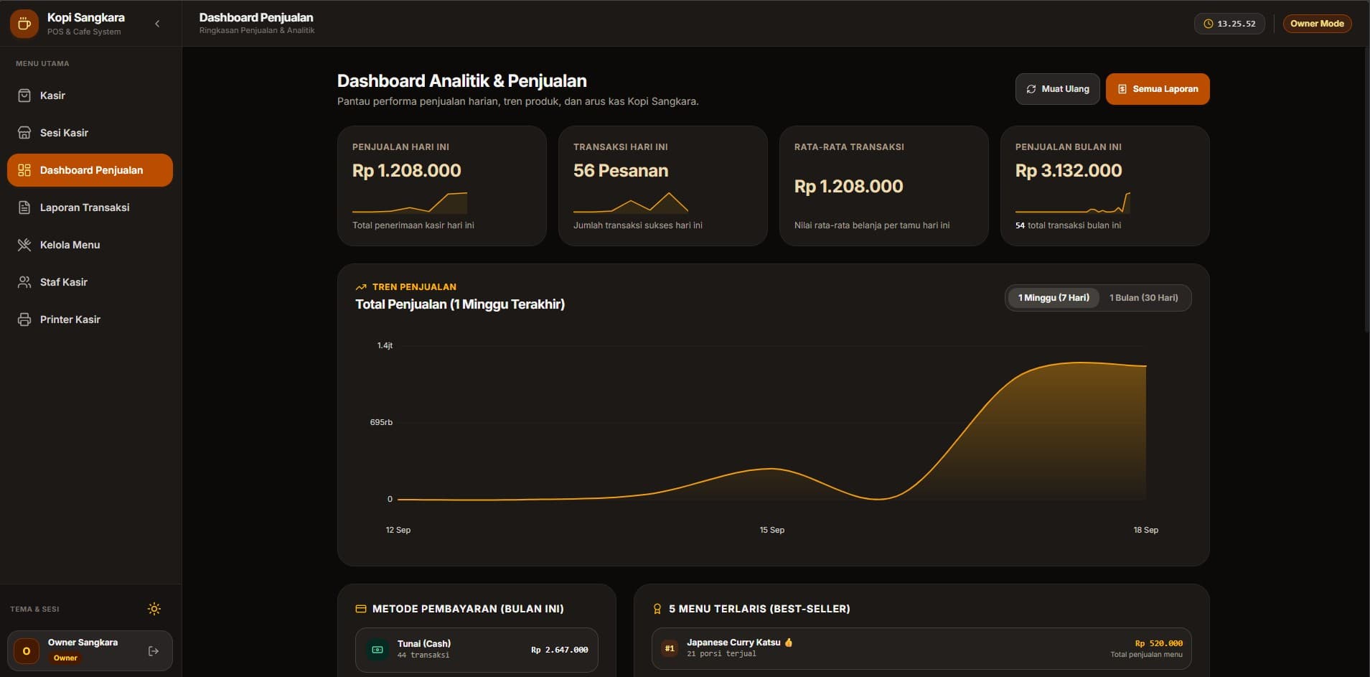The height and width of the screenshot is (677, 1370).
Task: Open Laporan Transaksi page
Action: point(90,207)
